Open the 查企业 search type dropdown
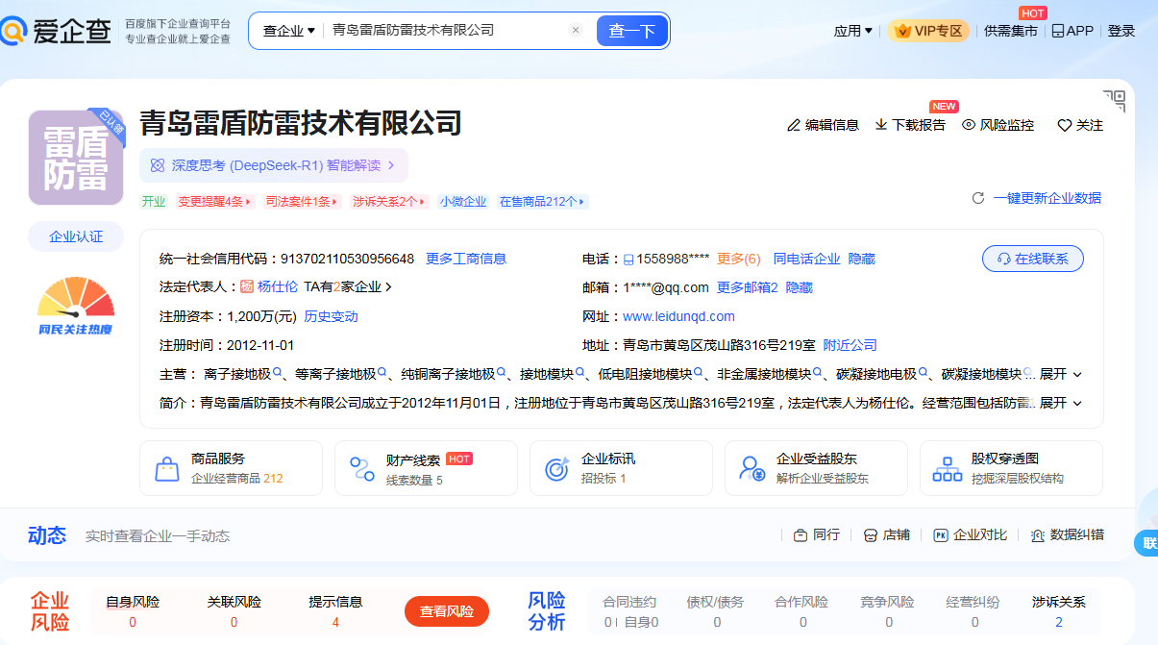The width and height of the screenshot is (1158, 645). 289,31
